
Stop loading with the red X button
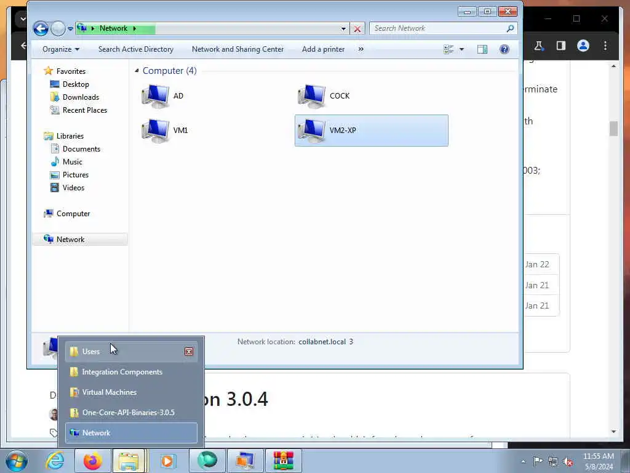coord(357,28)
